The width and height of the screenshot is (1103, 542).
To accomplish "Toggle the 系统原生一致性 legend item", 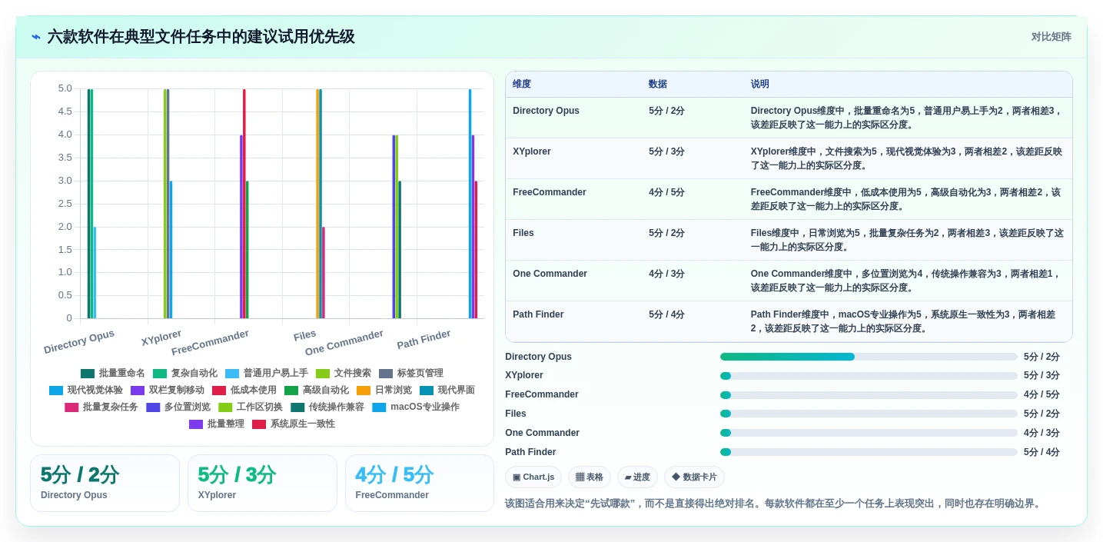I will 293,424.
